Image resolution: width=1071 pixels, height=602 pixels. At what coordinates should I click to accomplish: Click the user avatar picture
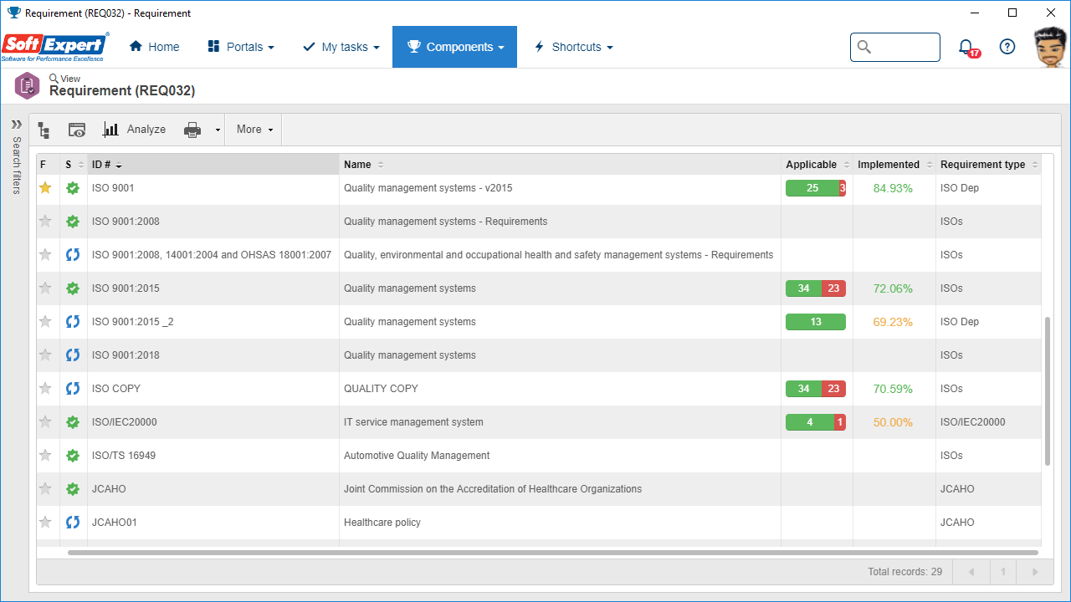pos(1050,48)
